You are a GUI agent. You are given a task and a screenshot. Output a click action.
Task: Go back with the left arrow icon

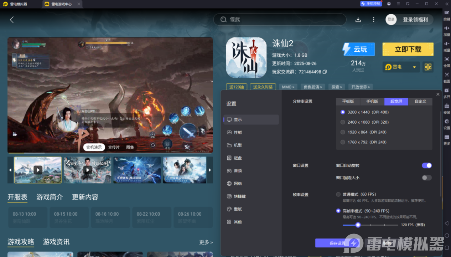pyautogui.click(x=12, y=20)
